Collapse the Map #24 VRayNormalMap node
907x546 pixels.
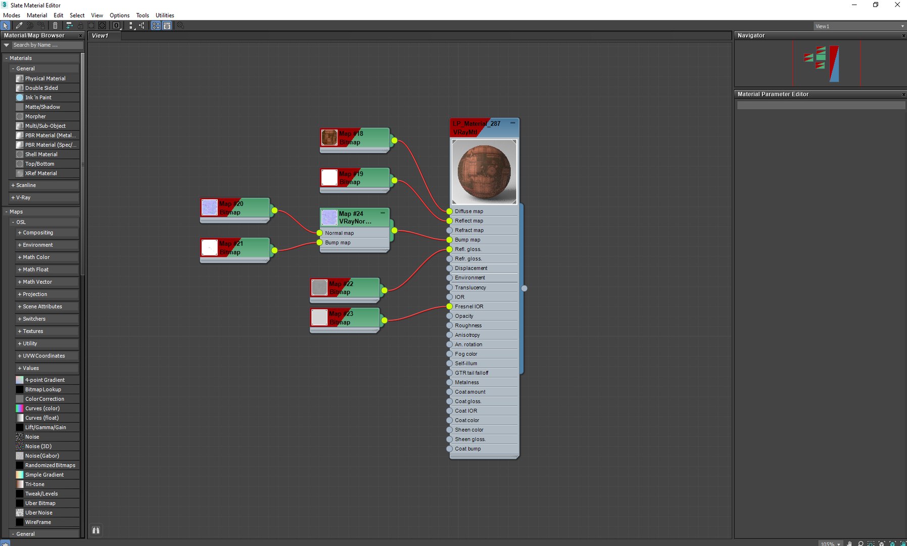coord(383,213)
